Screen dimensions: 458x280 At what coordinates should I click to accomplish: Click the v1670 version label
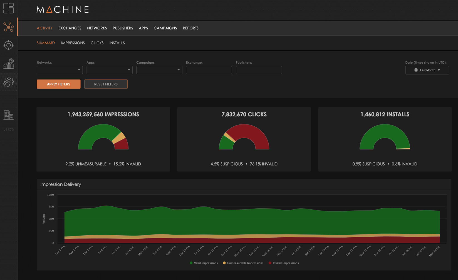(9, 130)
